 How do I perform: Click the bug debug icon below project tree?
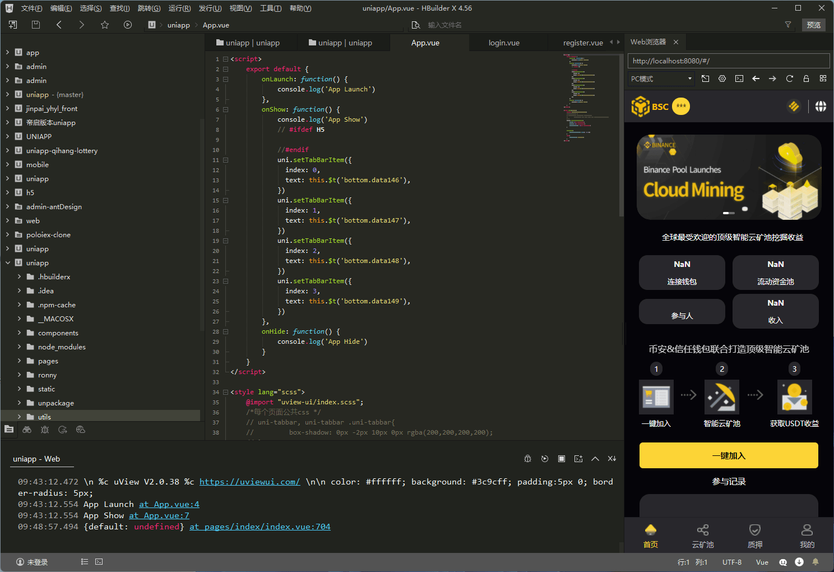pyautogui.click(x=45, y=430)
